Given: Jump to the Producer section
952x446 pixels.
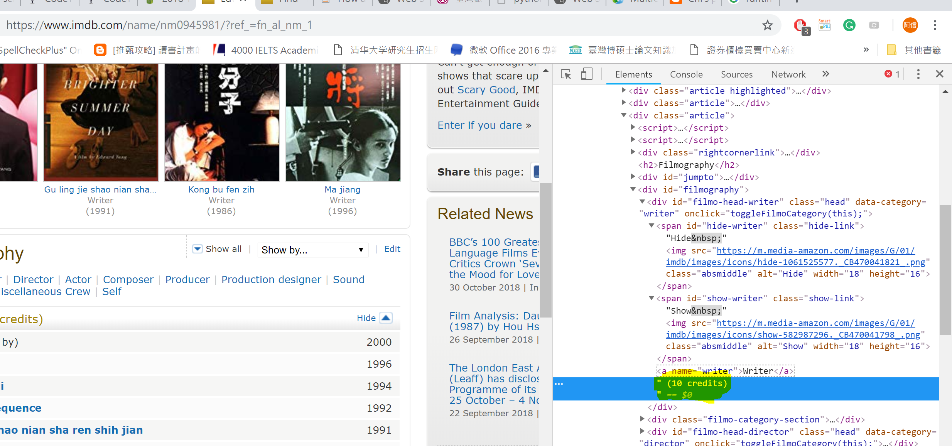Looking at the screenshot, I should pos(187,279).
